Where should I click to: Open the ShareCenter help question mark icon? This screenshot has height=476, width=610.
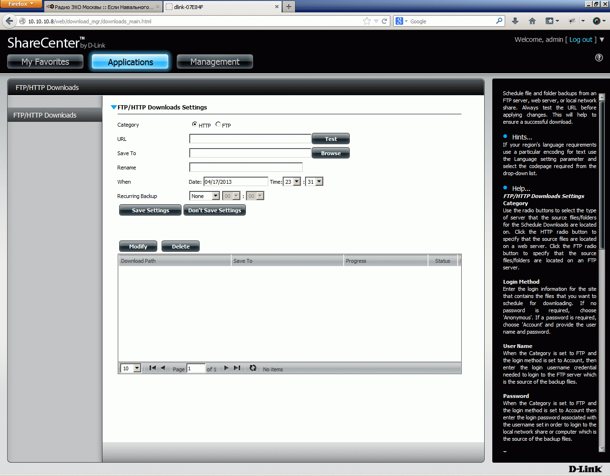tap(599, 58)
